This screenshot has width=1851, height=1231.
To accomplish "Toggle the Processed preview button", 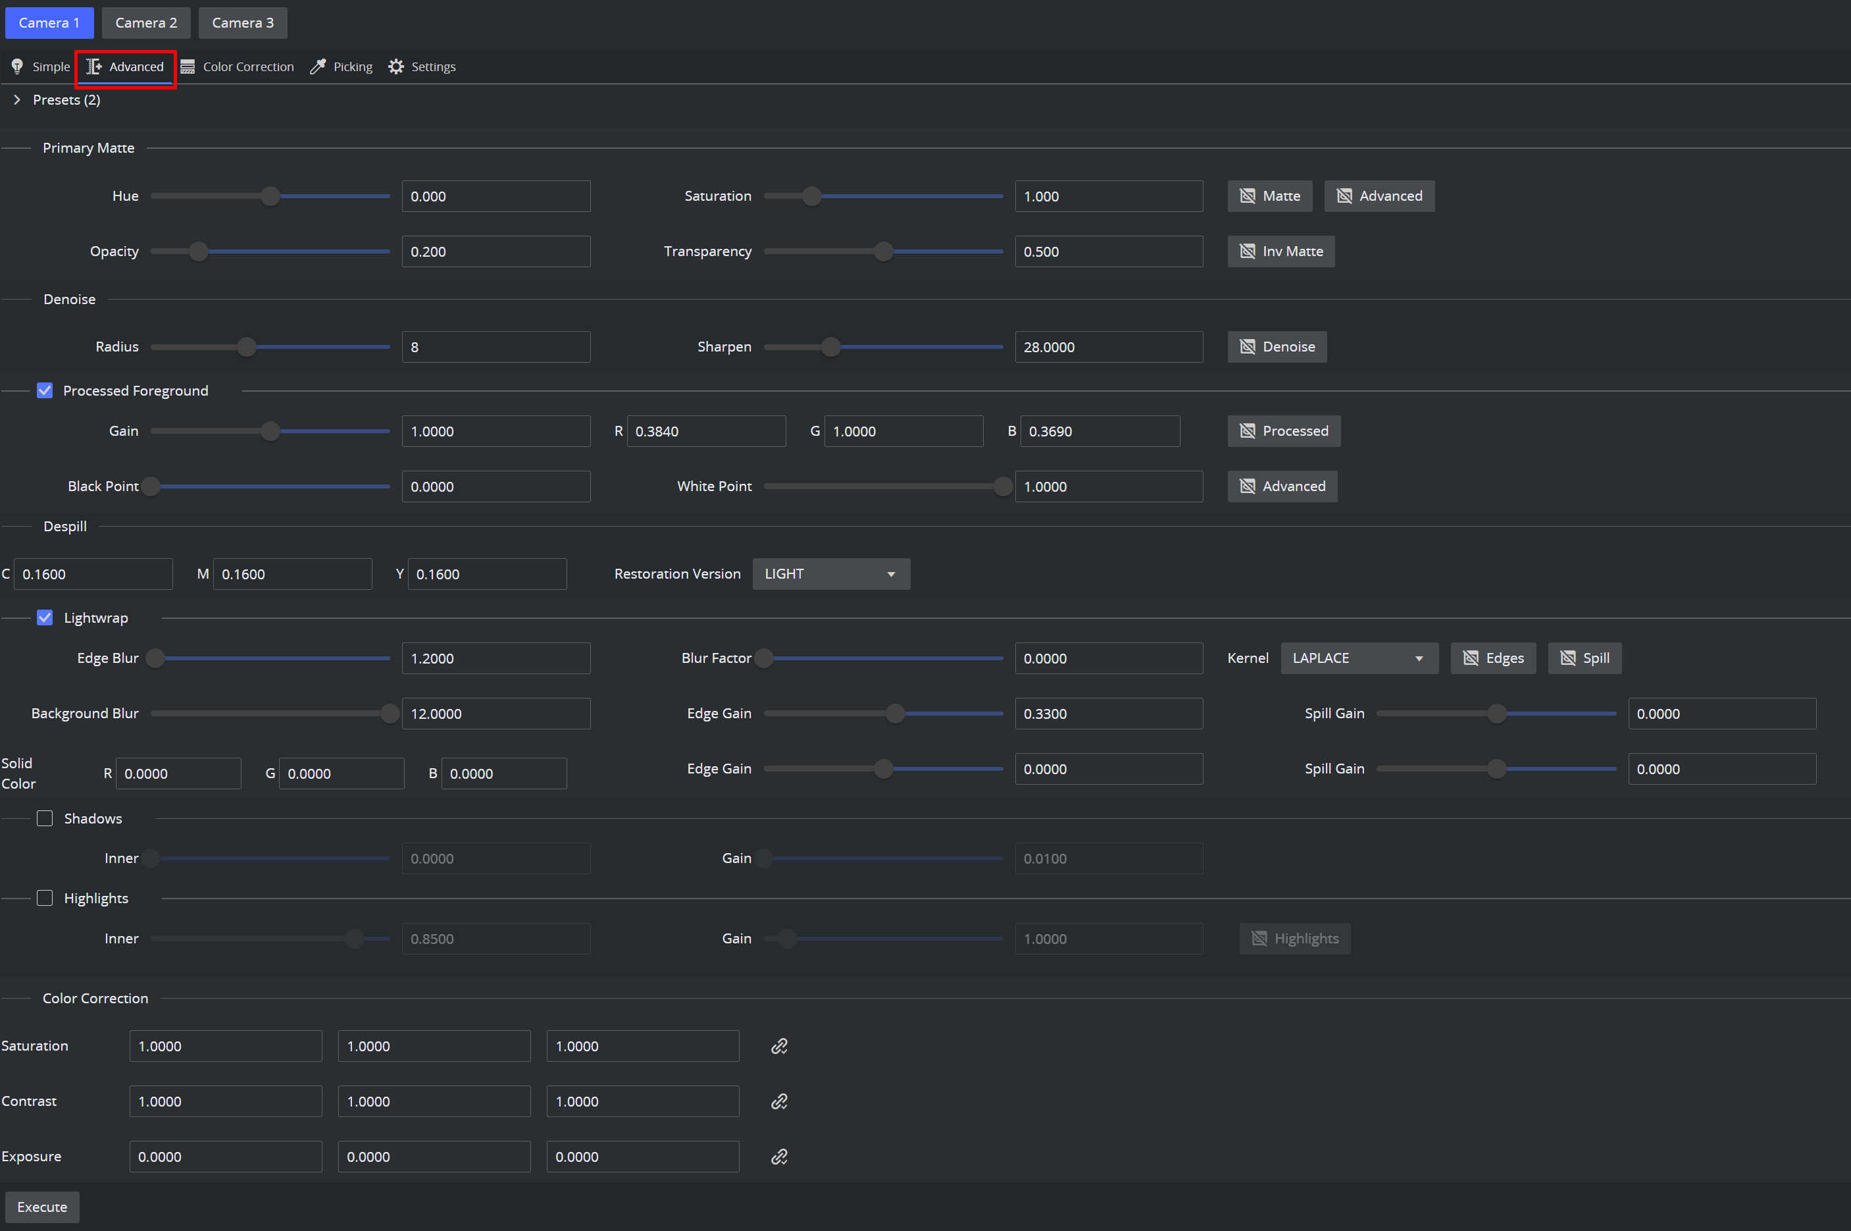I will pos(1284,431).
